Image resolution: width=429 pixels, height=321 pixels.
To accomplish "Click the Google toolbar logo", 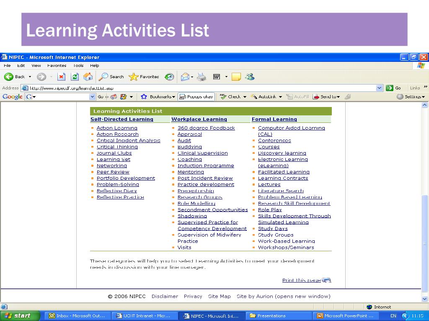I will coord(12,97).
